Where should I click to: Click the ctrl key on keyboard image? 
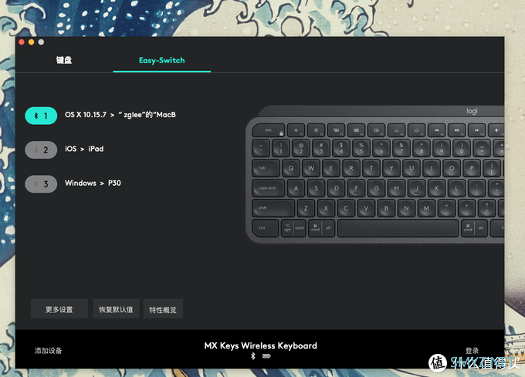coord(265,228)
